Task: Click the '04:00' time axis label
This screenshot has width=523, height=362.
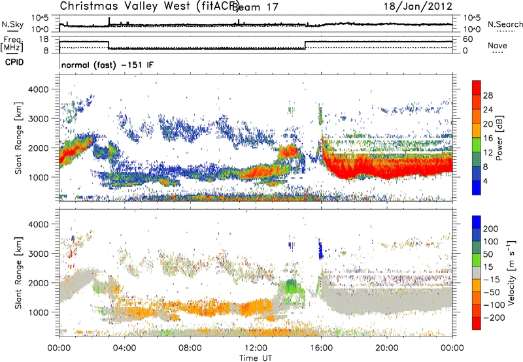Action: (x=124, y=348)
